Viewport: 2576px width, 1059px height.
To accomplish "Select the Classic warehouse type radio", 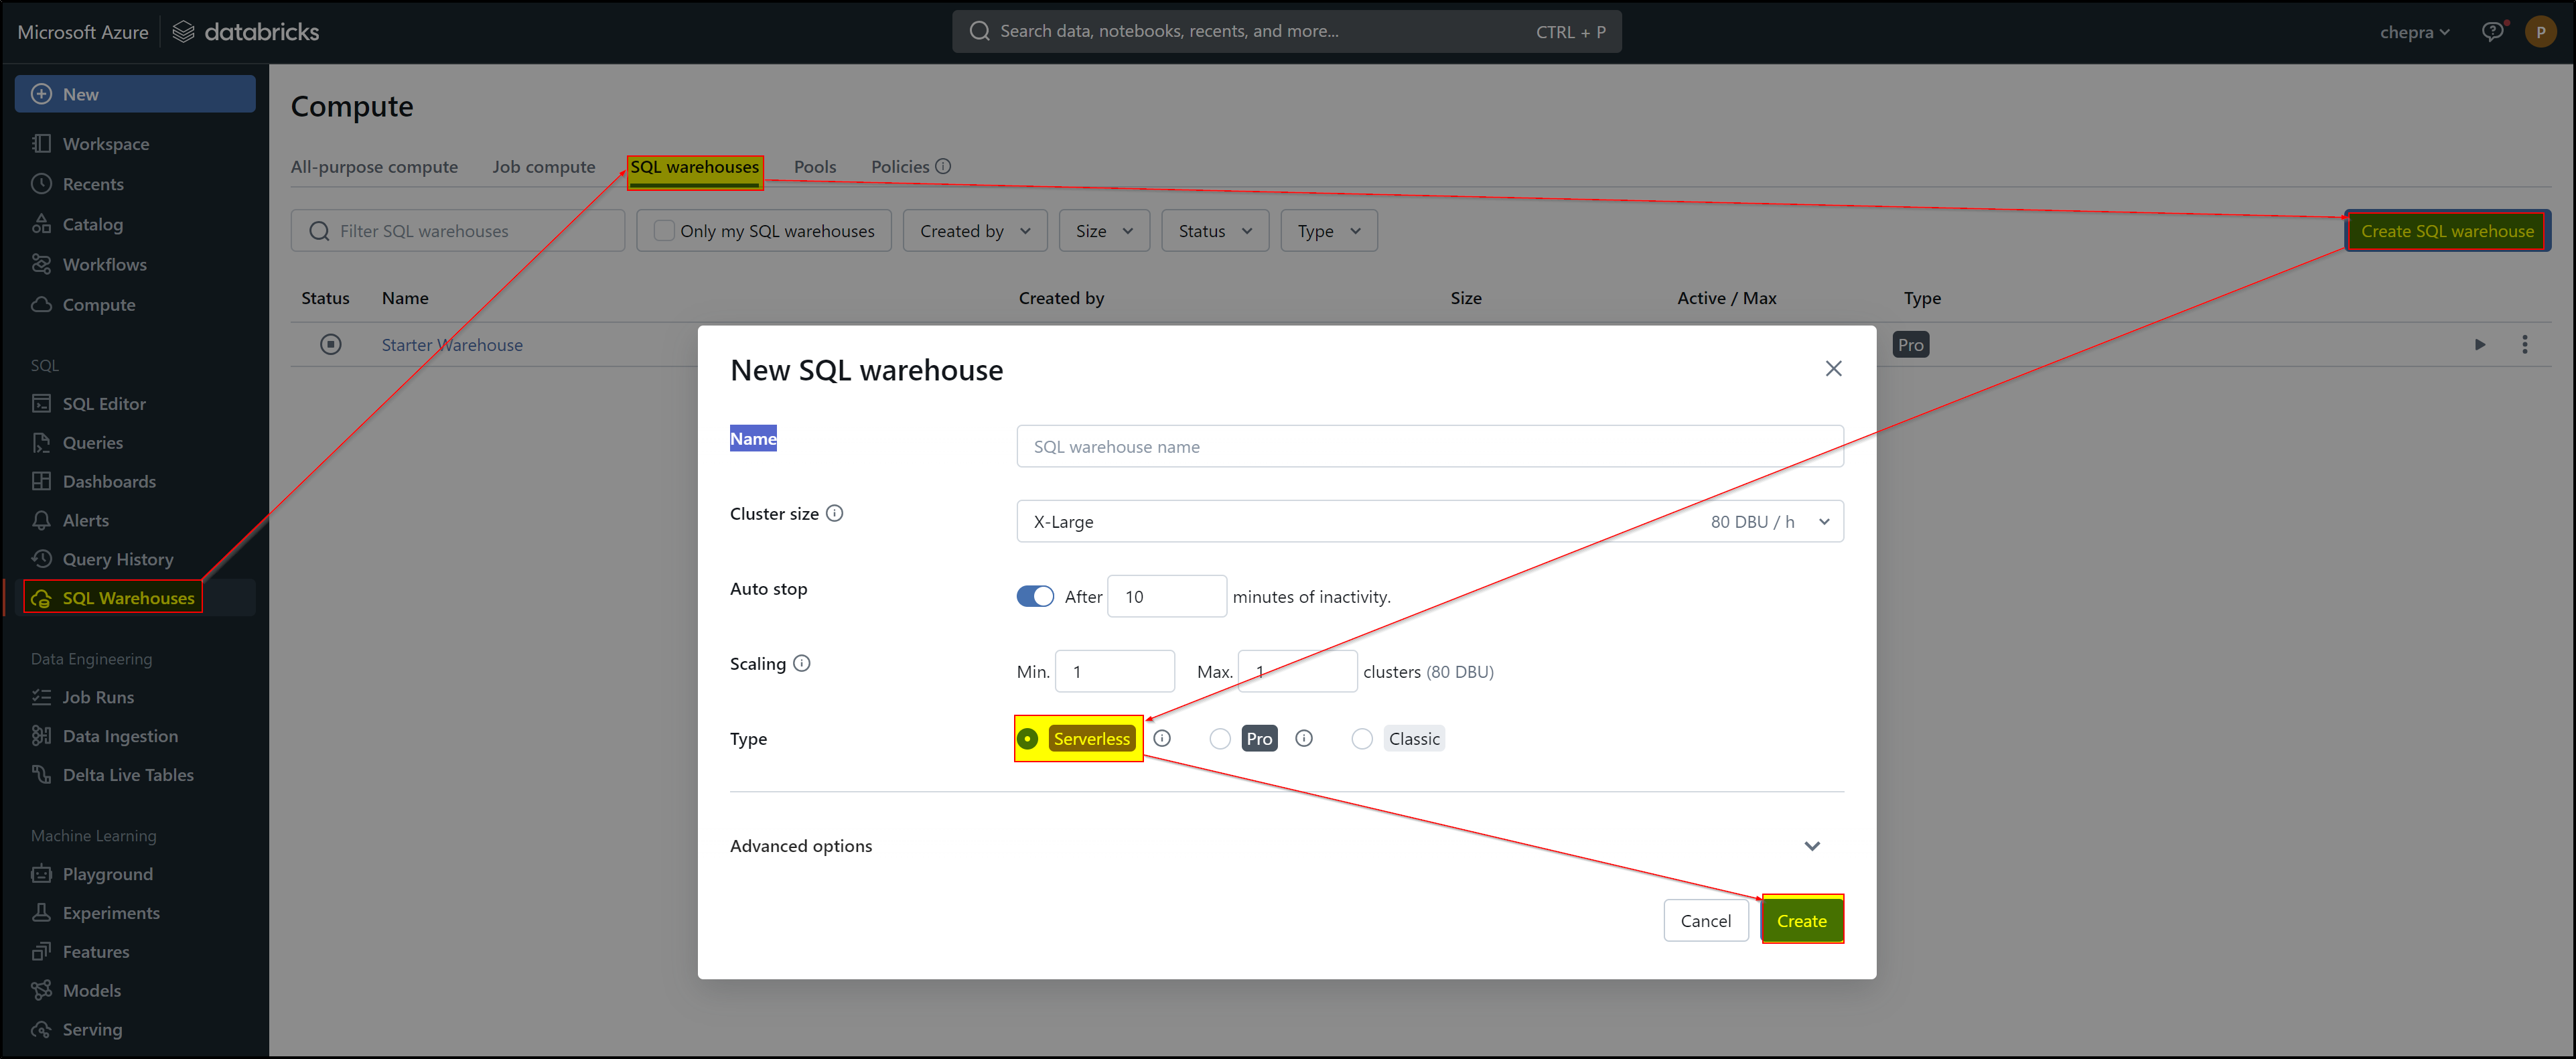I will (x=1362, y=739).
